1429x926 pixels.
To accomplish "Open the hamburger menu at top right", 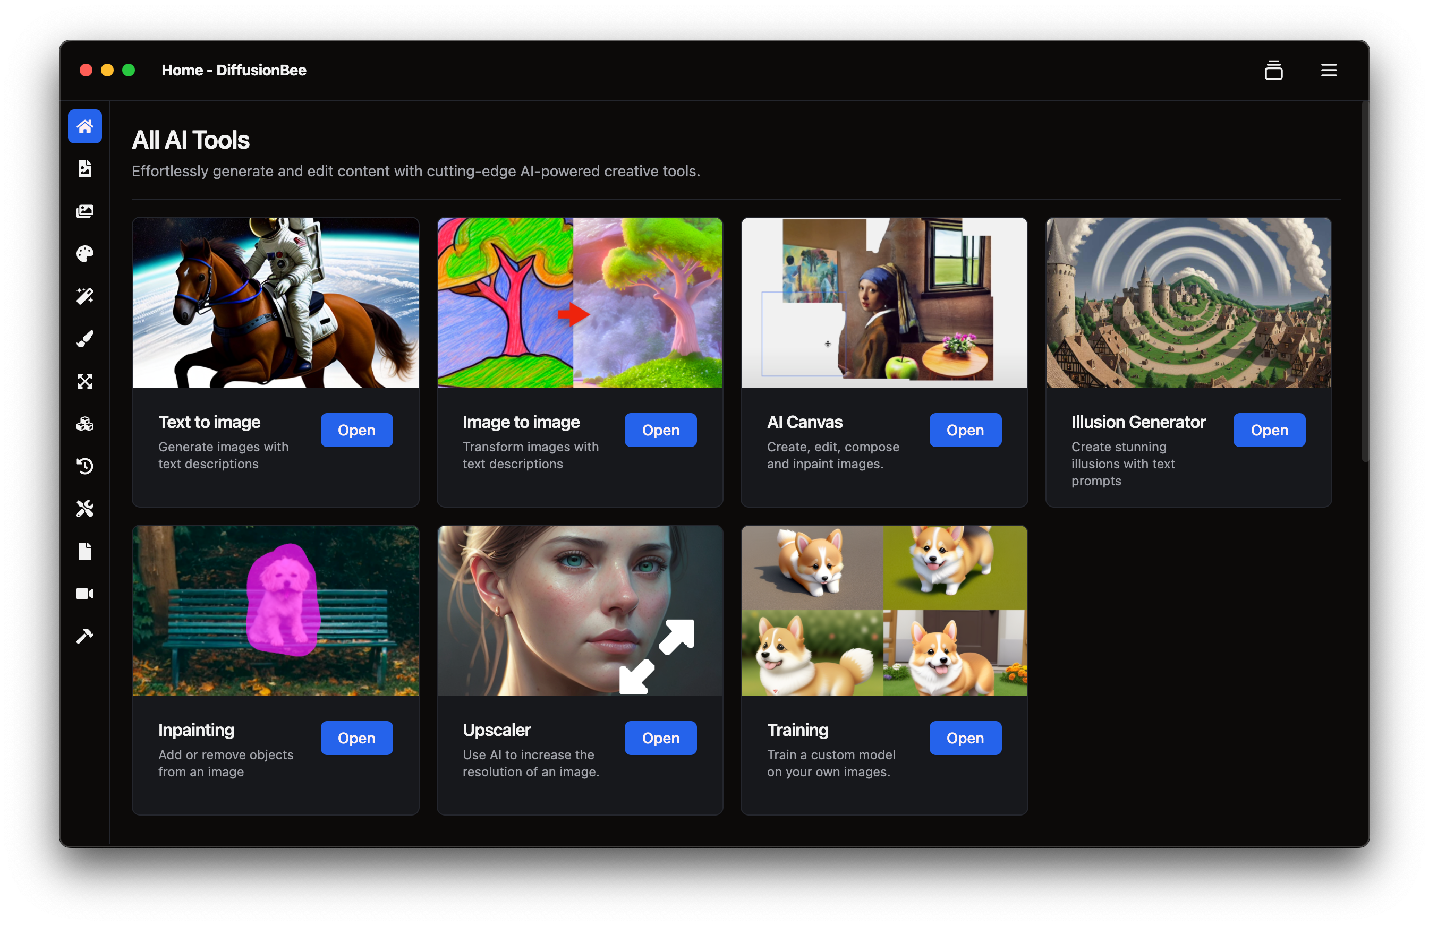I will click(x=1328, y=70).
